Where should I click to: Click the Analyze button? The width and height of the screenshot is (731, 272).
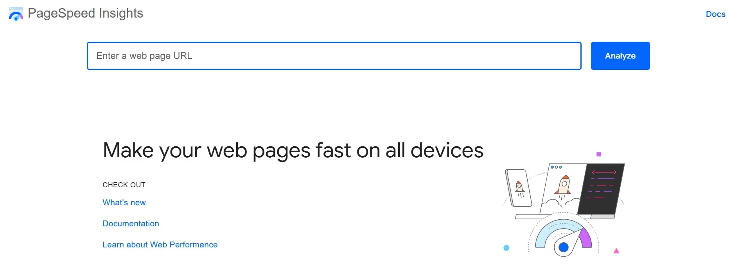(620, 55)
